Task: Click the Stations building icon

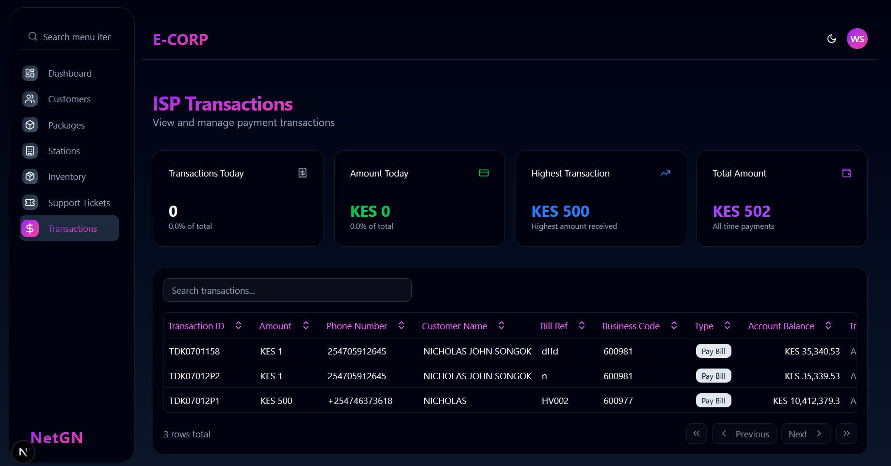Action: pos(30,151)
